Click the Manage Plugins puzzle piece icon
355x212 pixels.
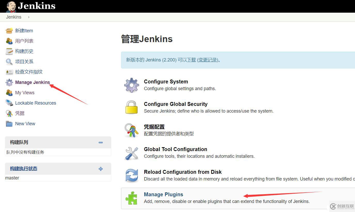tap(131, 198)
